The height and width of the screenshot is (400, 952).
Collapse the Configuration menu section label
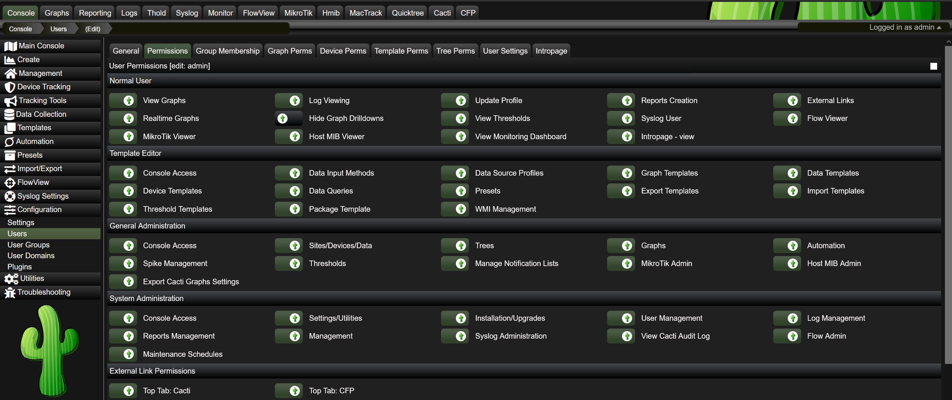click(39, 209)
